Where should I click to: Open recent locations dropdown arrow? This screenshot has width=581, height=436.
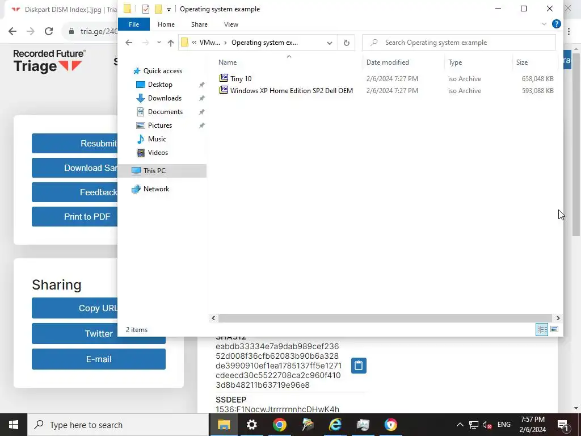coord(159,43)
